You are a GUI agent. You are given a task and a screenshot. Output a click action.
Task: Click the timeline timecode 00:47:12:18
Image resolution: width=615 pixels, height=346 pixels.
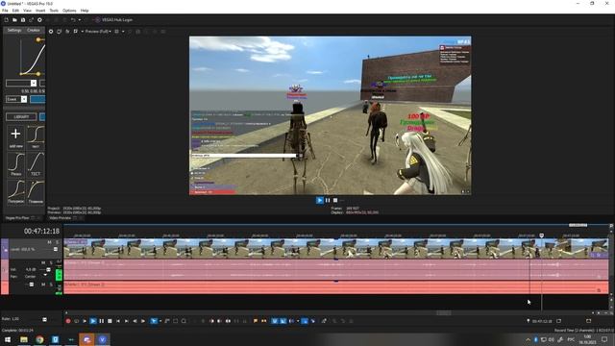tap(41, 232)
